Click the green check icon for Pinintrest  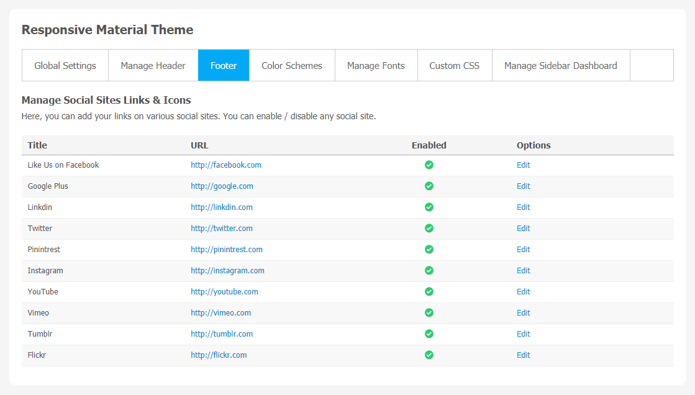(x=429, y=250)
